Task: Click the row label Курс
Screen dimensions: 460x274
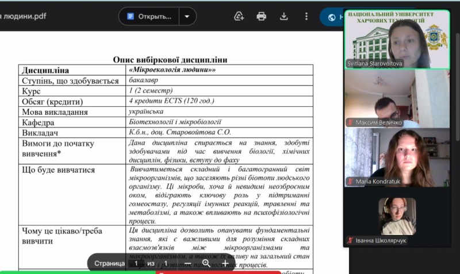Action: 31,91
